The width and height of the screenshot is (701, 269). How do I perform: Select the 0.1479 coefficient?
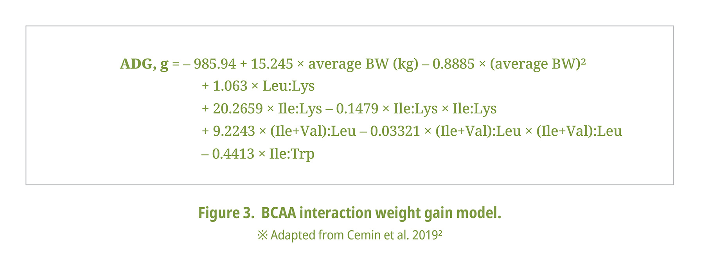pyautogui.click(x=357, y=109)
